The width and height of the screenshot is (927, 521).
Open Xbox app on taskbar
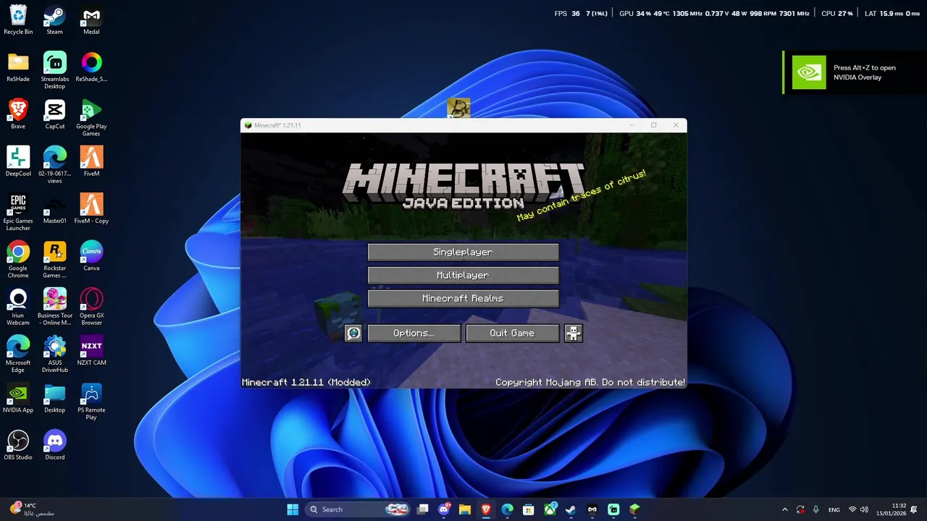pos(550,509)
